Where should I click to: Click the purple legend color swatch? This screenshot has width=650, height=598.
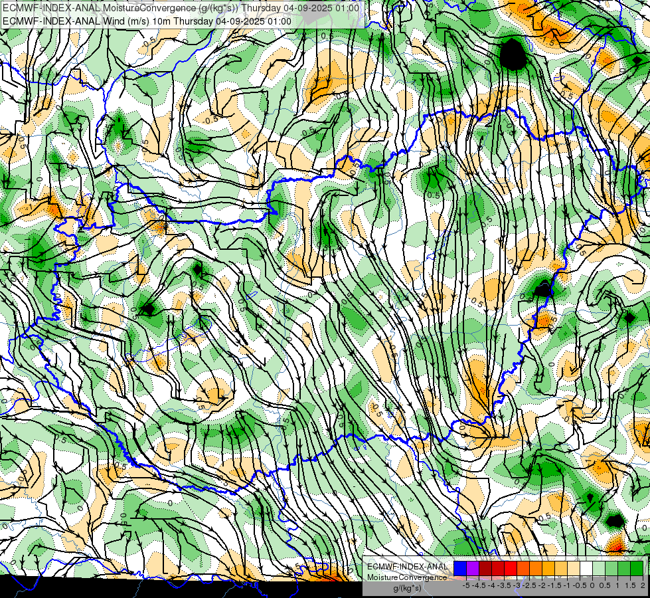tap(473, 569)
